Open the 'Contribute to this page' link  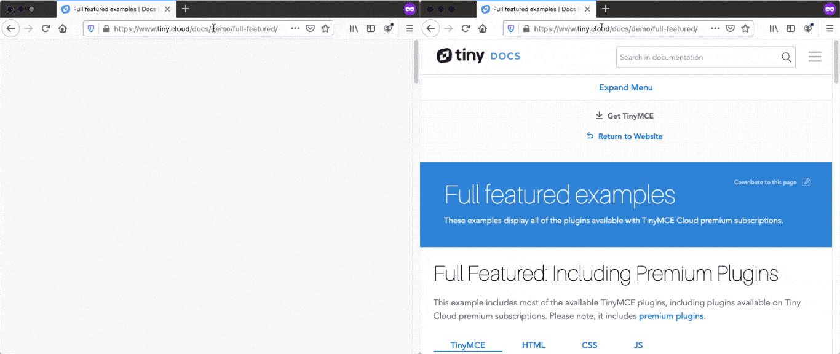click(765, 182)
